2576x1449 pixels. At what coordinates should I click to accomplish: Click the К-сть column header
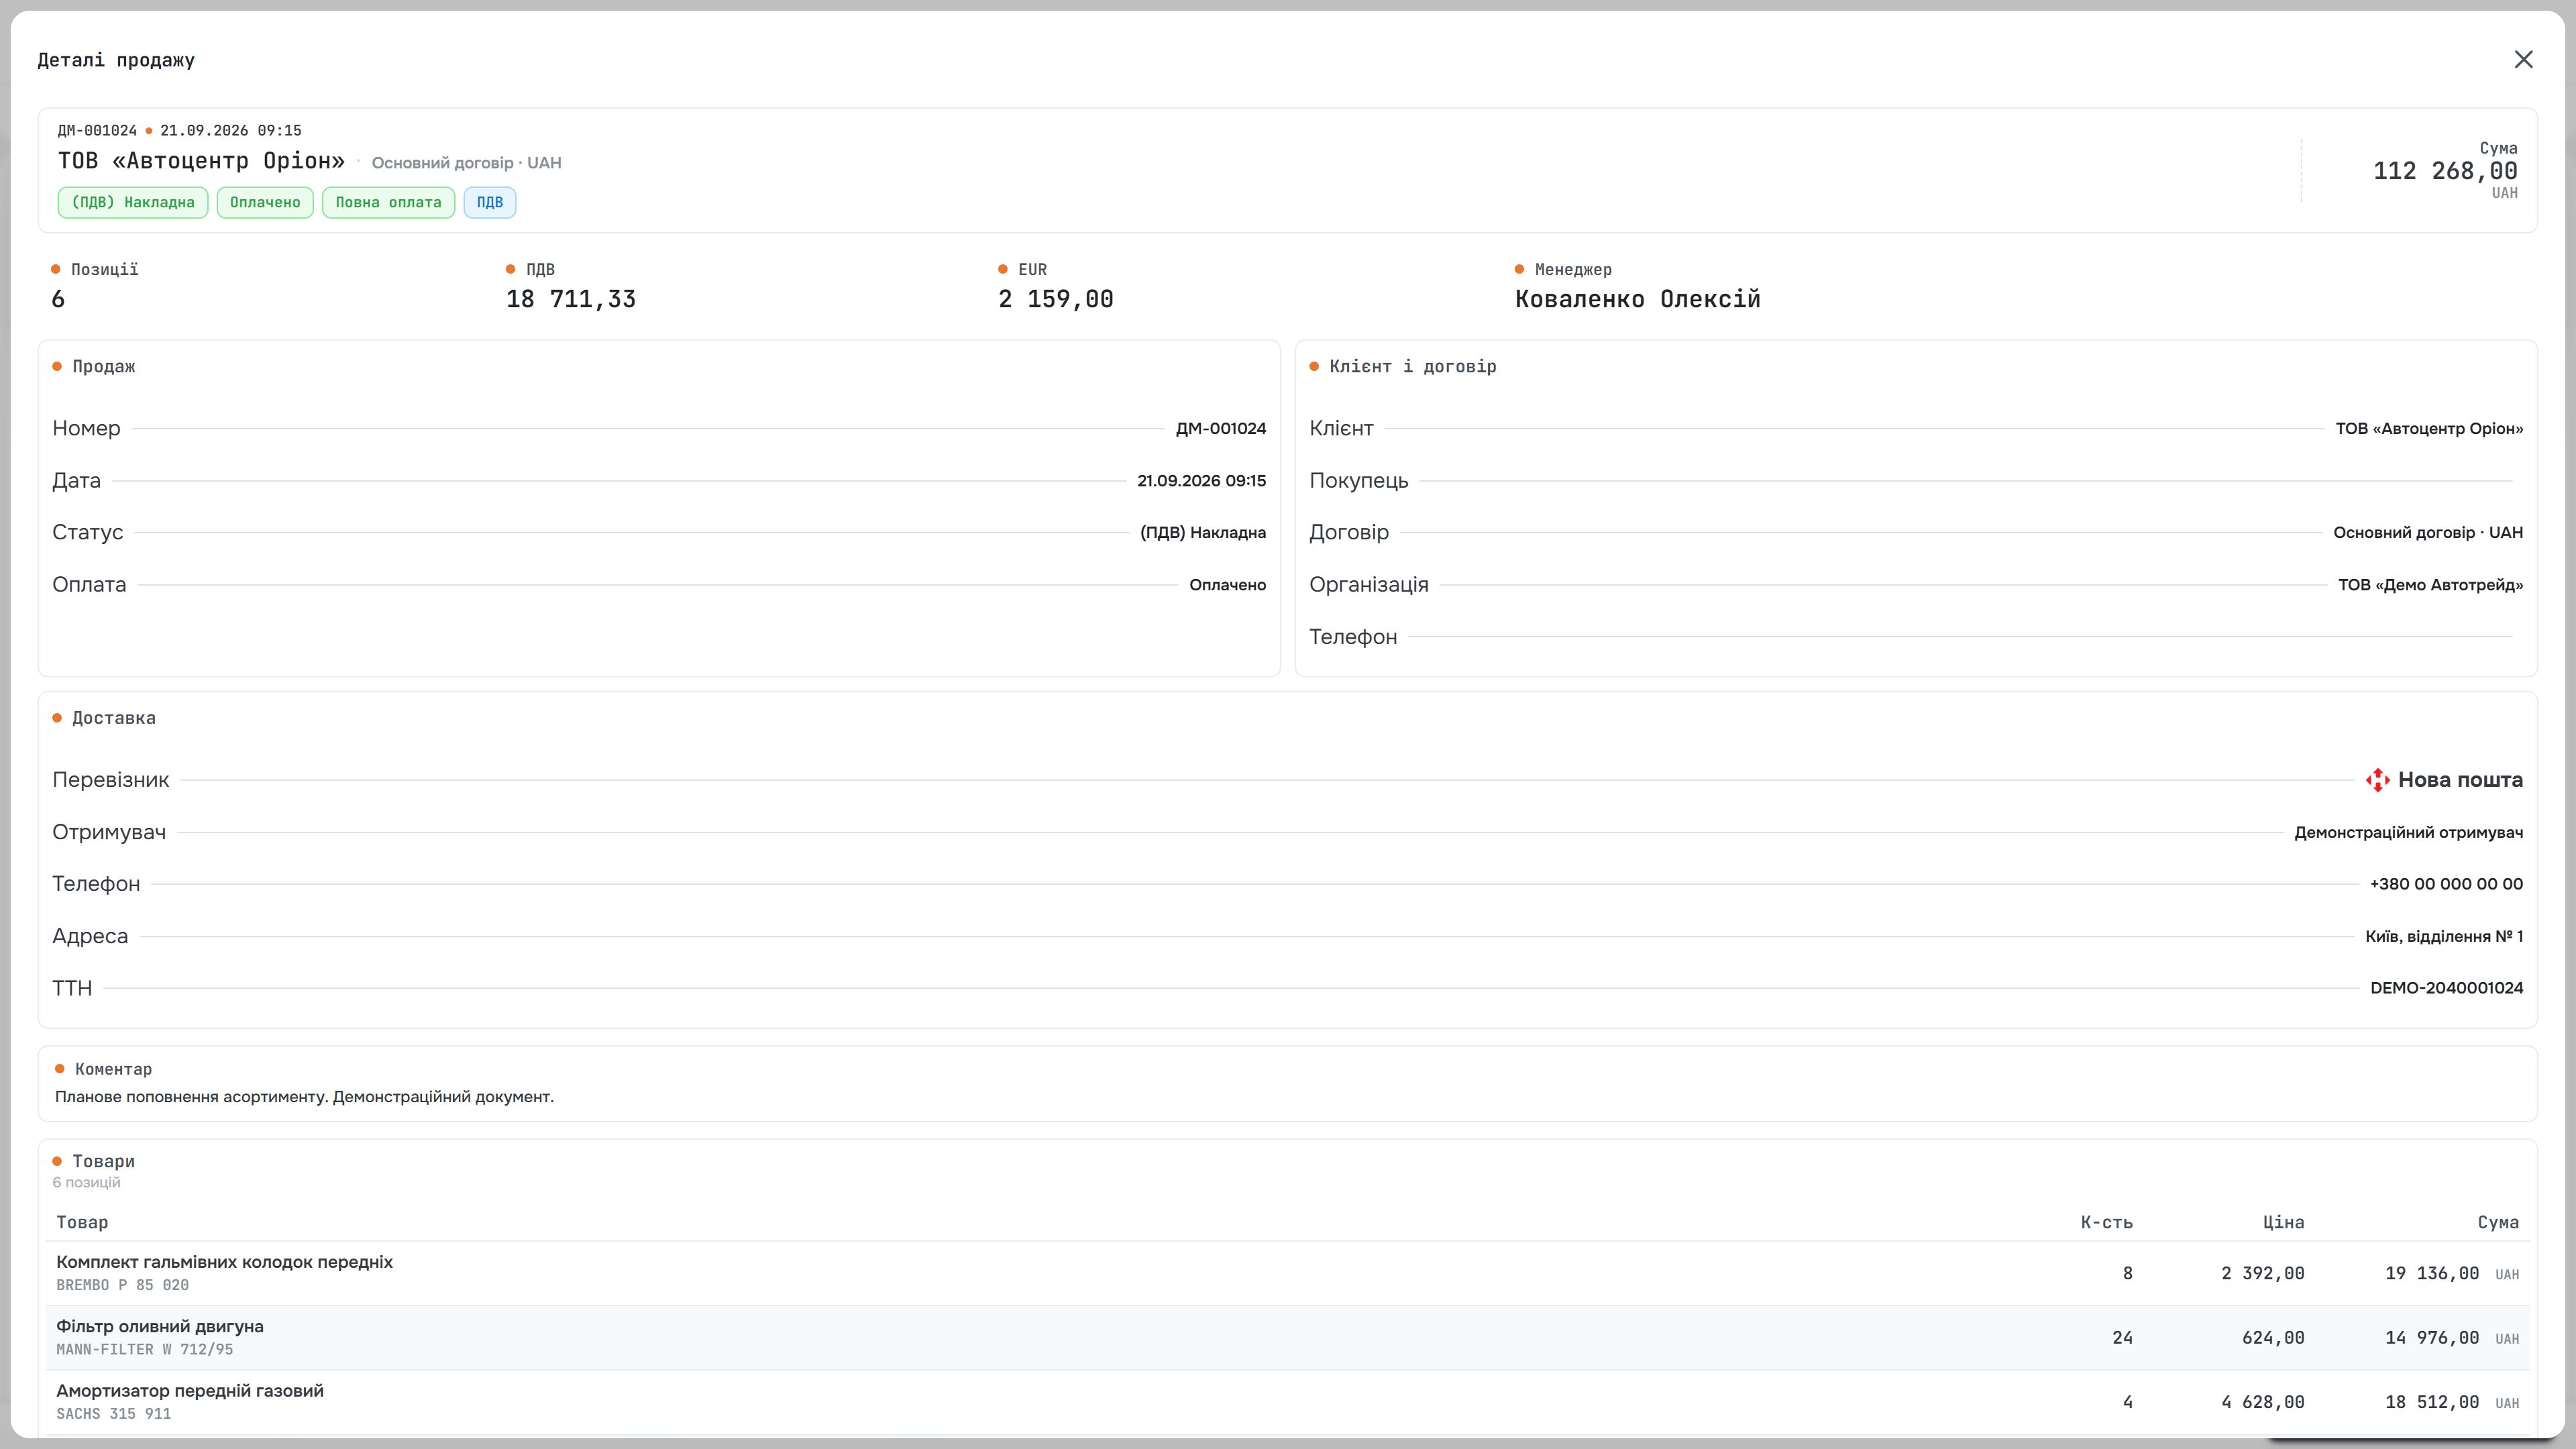(x=2106, y=1222)
